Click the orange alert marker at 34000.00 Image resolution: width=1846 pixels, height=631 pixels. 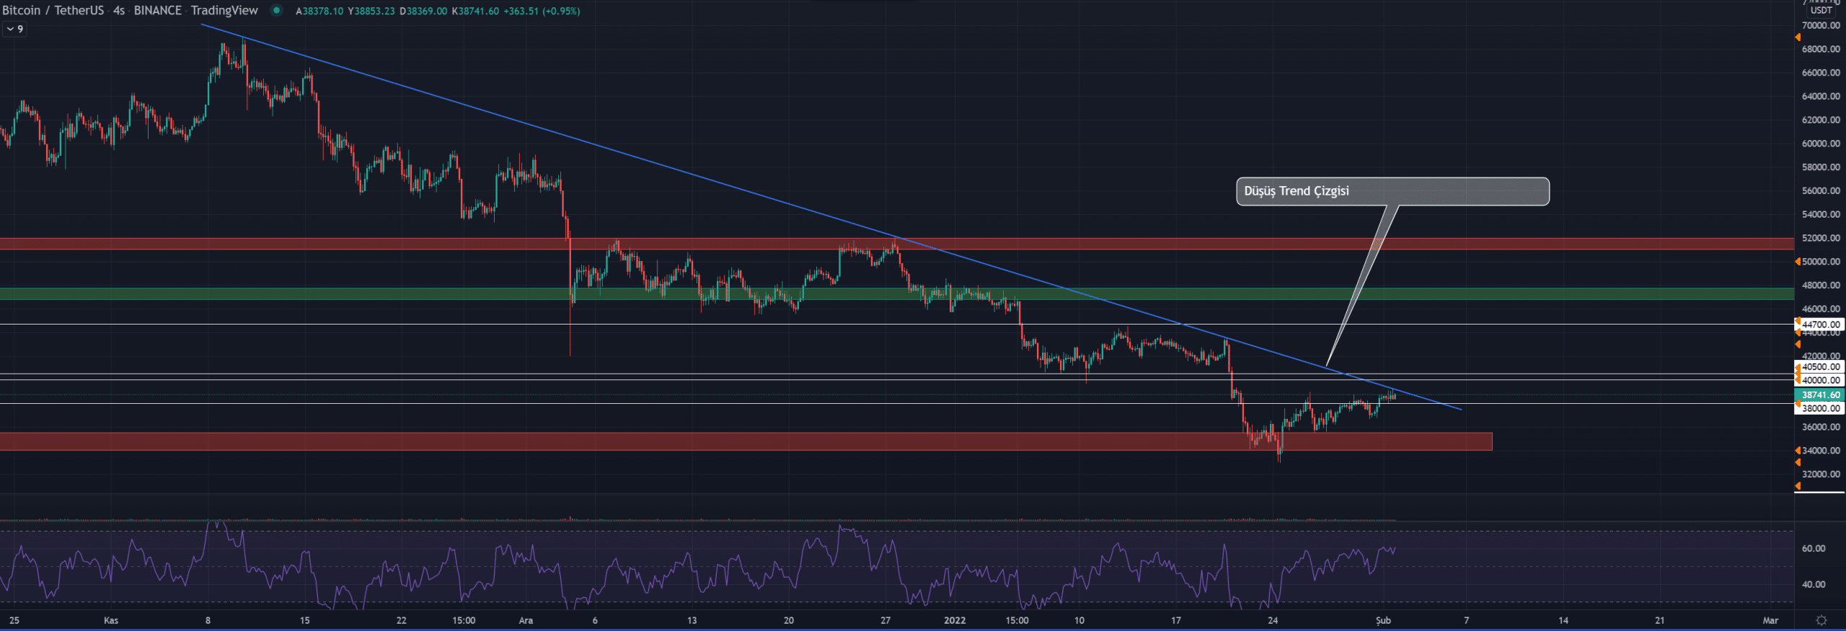pyautogui.click(x=1798, y=451)
